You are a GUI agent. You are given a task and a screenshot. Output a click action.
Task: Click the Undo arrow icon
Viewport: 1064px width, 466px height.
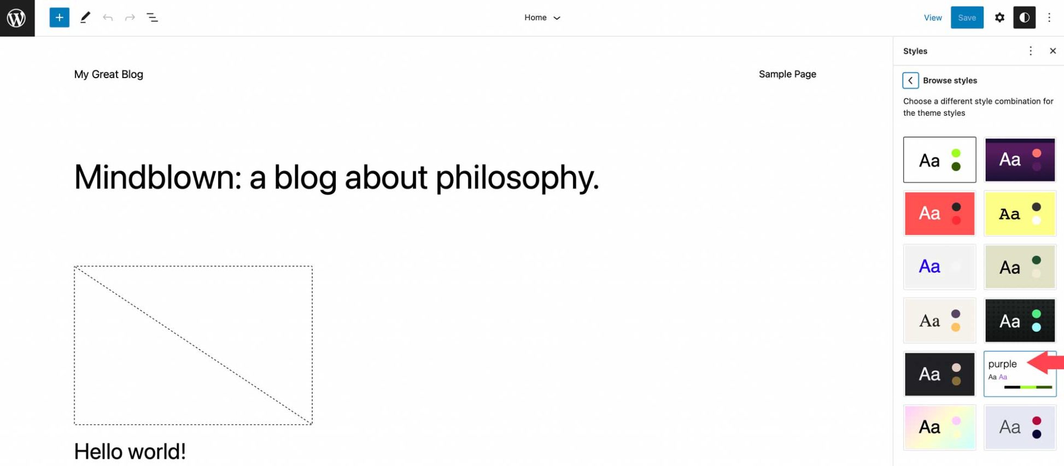(108, 17)
